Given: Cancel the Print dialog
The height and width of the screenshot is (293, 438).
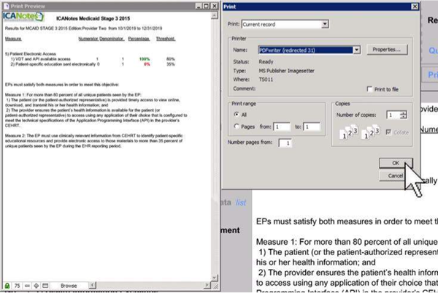Looking at the screenshot, I should (x=396, y=176).
